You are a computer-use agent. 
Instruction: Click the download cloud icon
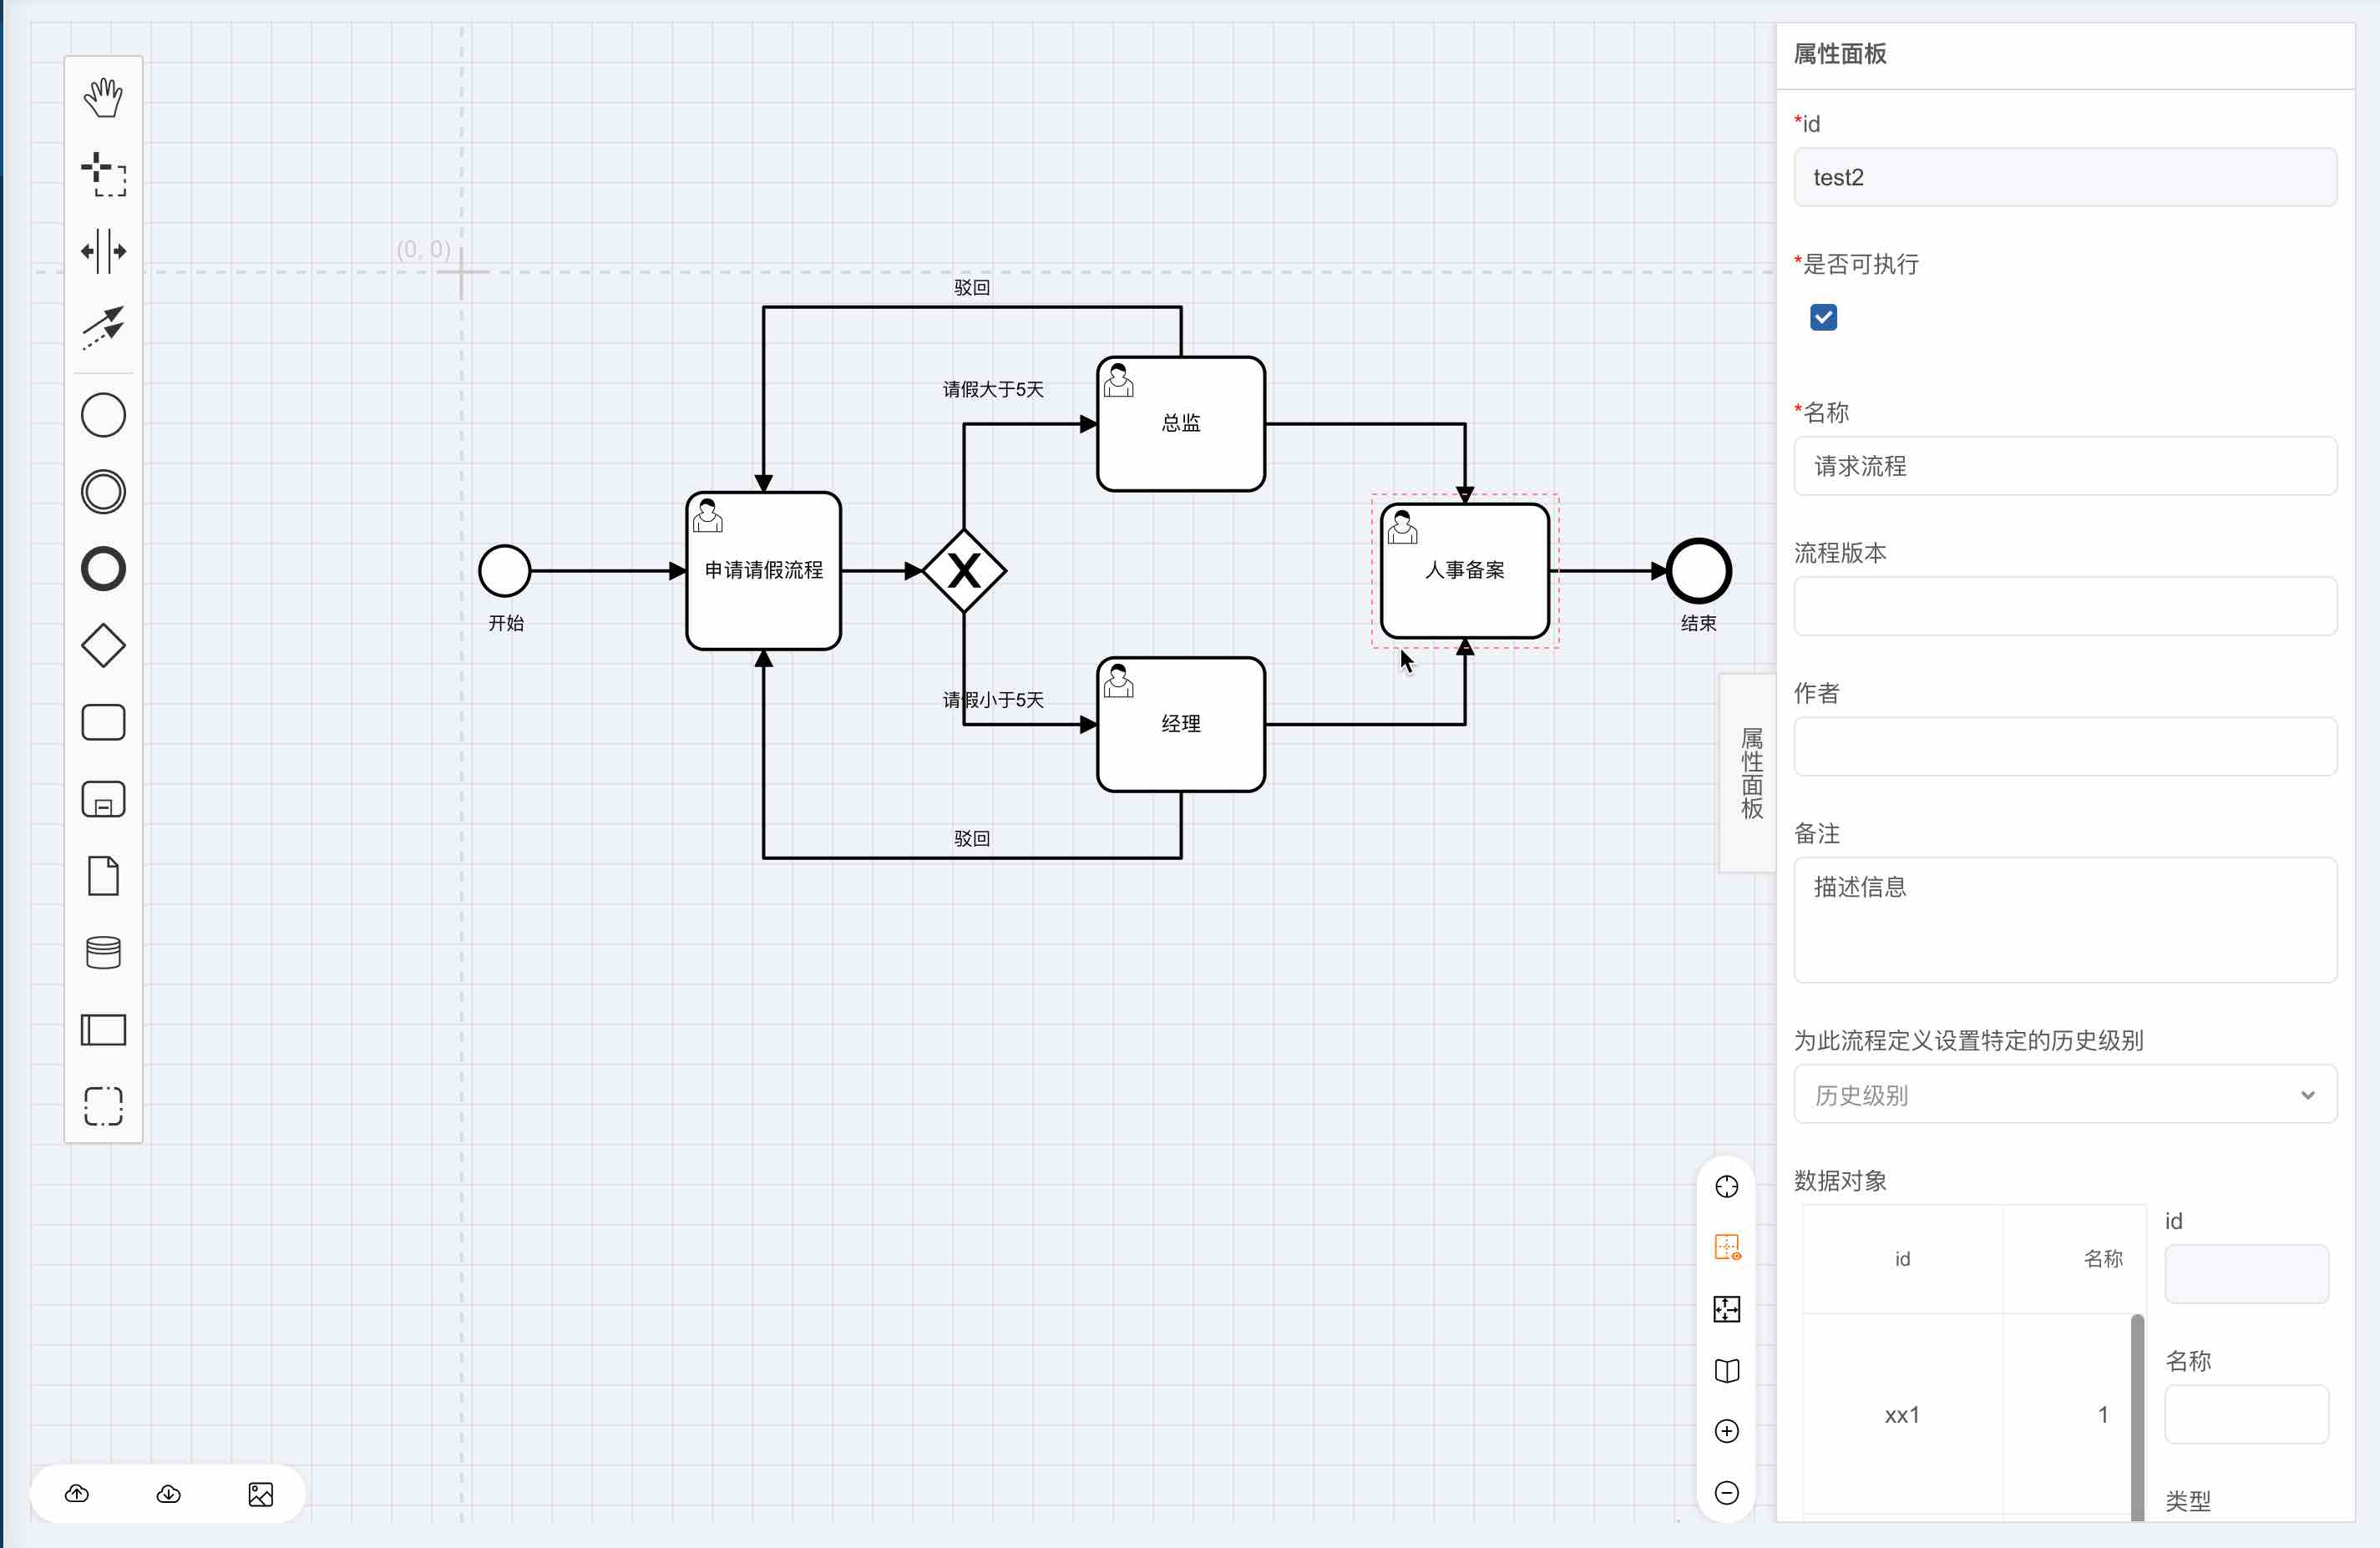169,1494
